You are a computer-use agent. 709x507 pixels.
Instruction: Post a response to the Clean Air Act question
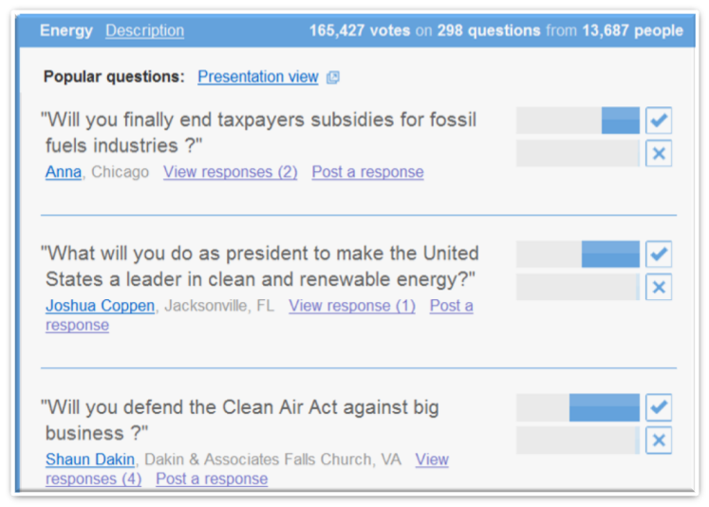(x=212, y=479)
